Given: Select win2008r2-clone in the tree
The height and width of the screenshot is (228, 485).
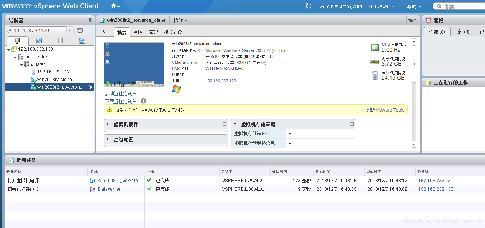Looking at the screenshot, I should point(55,80).
